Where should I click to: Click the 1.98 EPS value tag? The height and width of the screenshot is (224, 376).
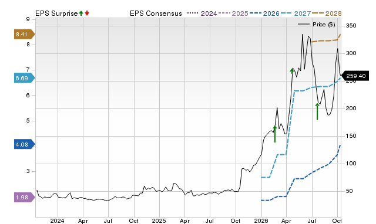(x=24, y=198)
